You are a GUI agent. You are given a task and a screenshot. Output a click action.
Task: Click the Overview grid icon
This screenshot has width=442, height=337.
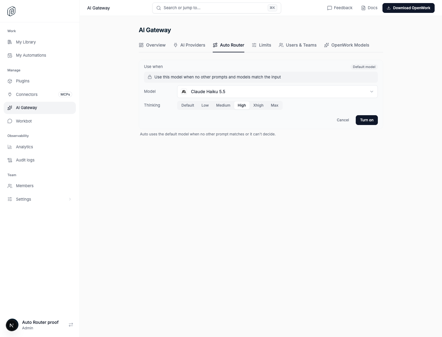pos(141,45)
